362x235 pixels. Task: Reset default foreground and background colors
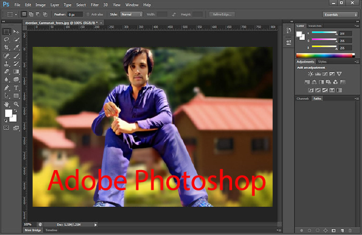tap(6, 120)
